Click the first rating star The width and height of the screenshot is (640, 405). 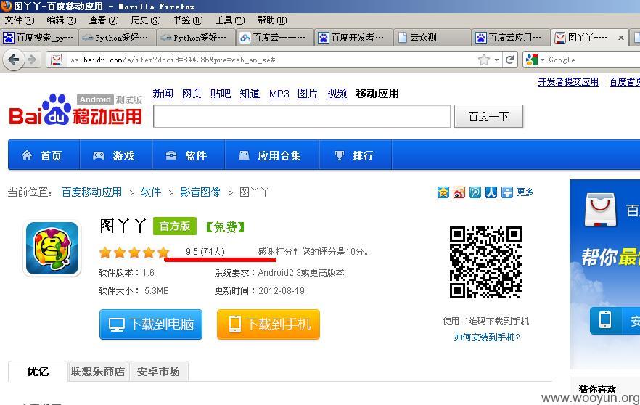click(105, 253)
